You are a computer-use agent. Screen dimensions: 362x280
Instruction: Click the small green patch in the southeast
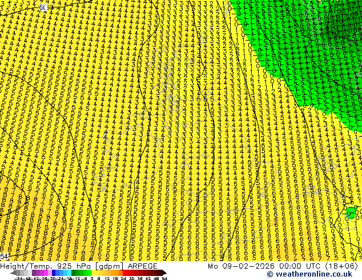coord(351,213)
